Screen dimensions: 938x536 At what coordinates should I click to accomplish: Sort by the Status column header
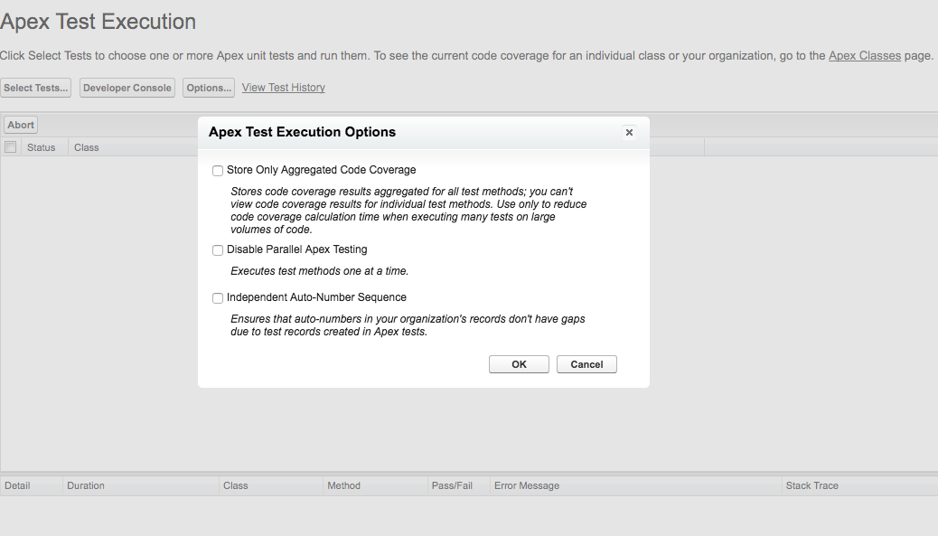[42, 147]
